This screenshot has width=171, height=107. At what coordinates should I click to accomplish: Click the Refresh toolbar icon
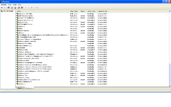(x=12, y=8)
